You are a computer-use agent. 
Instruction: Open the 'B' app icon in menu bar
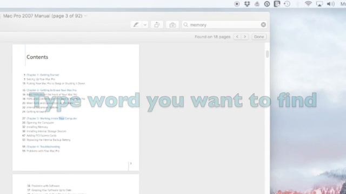[x=277, y=4]
